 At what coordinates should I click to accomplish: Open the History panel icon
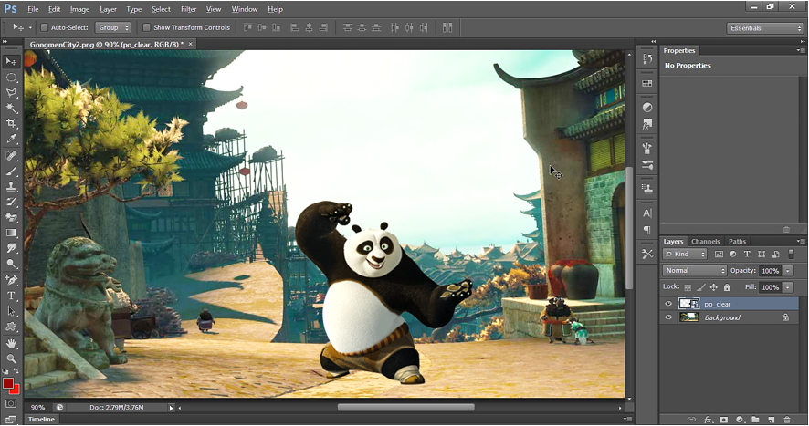647,58
